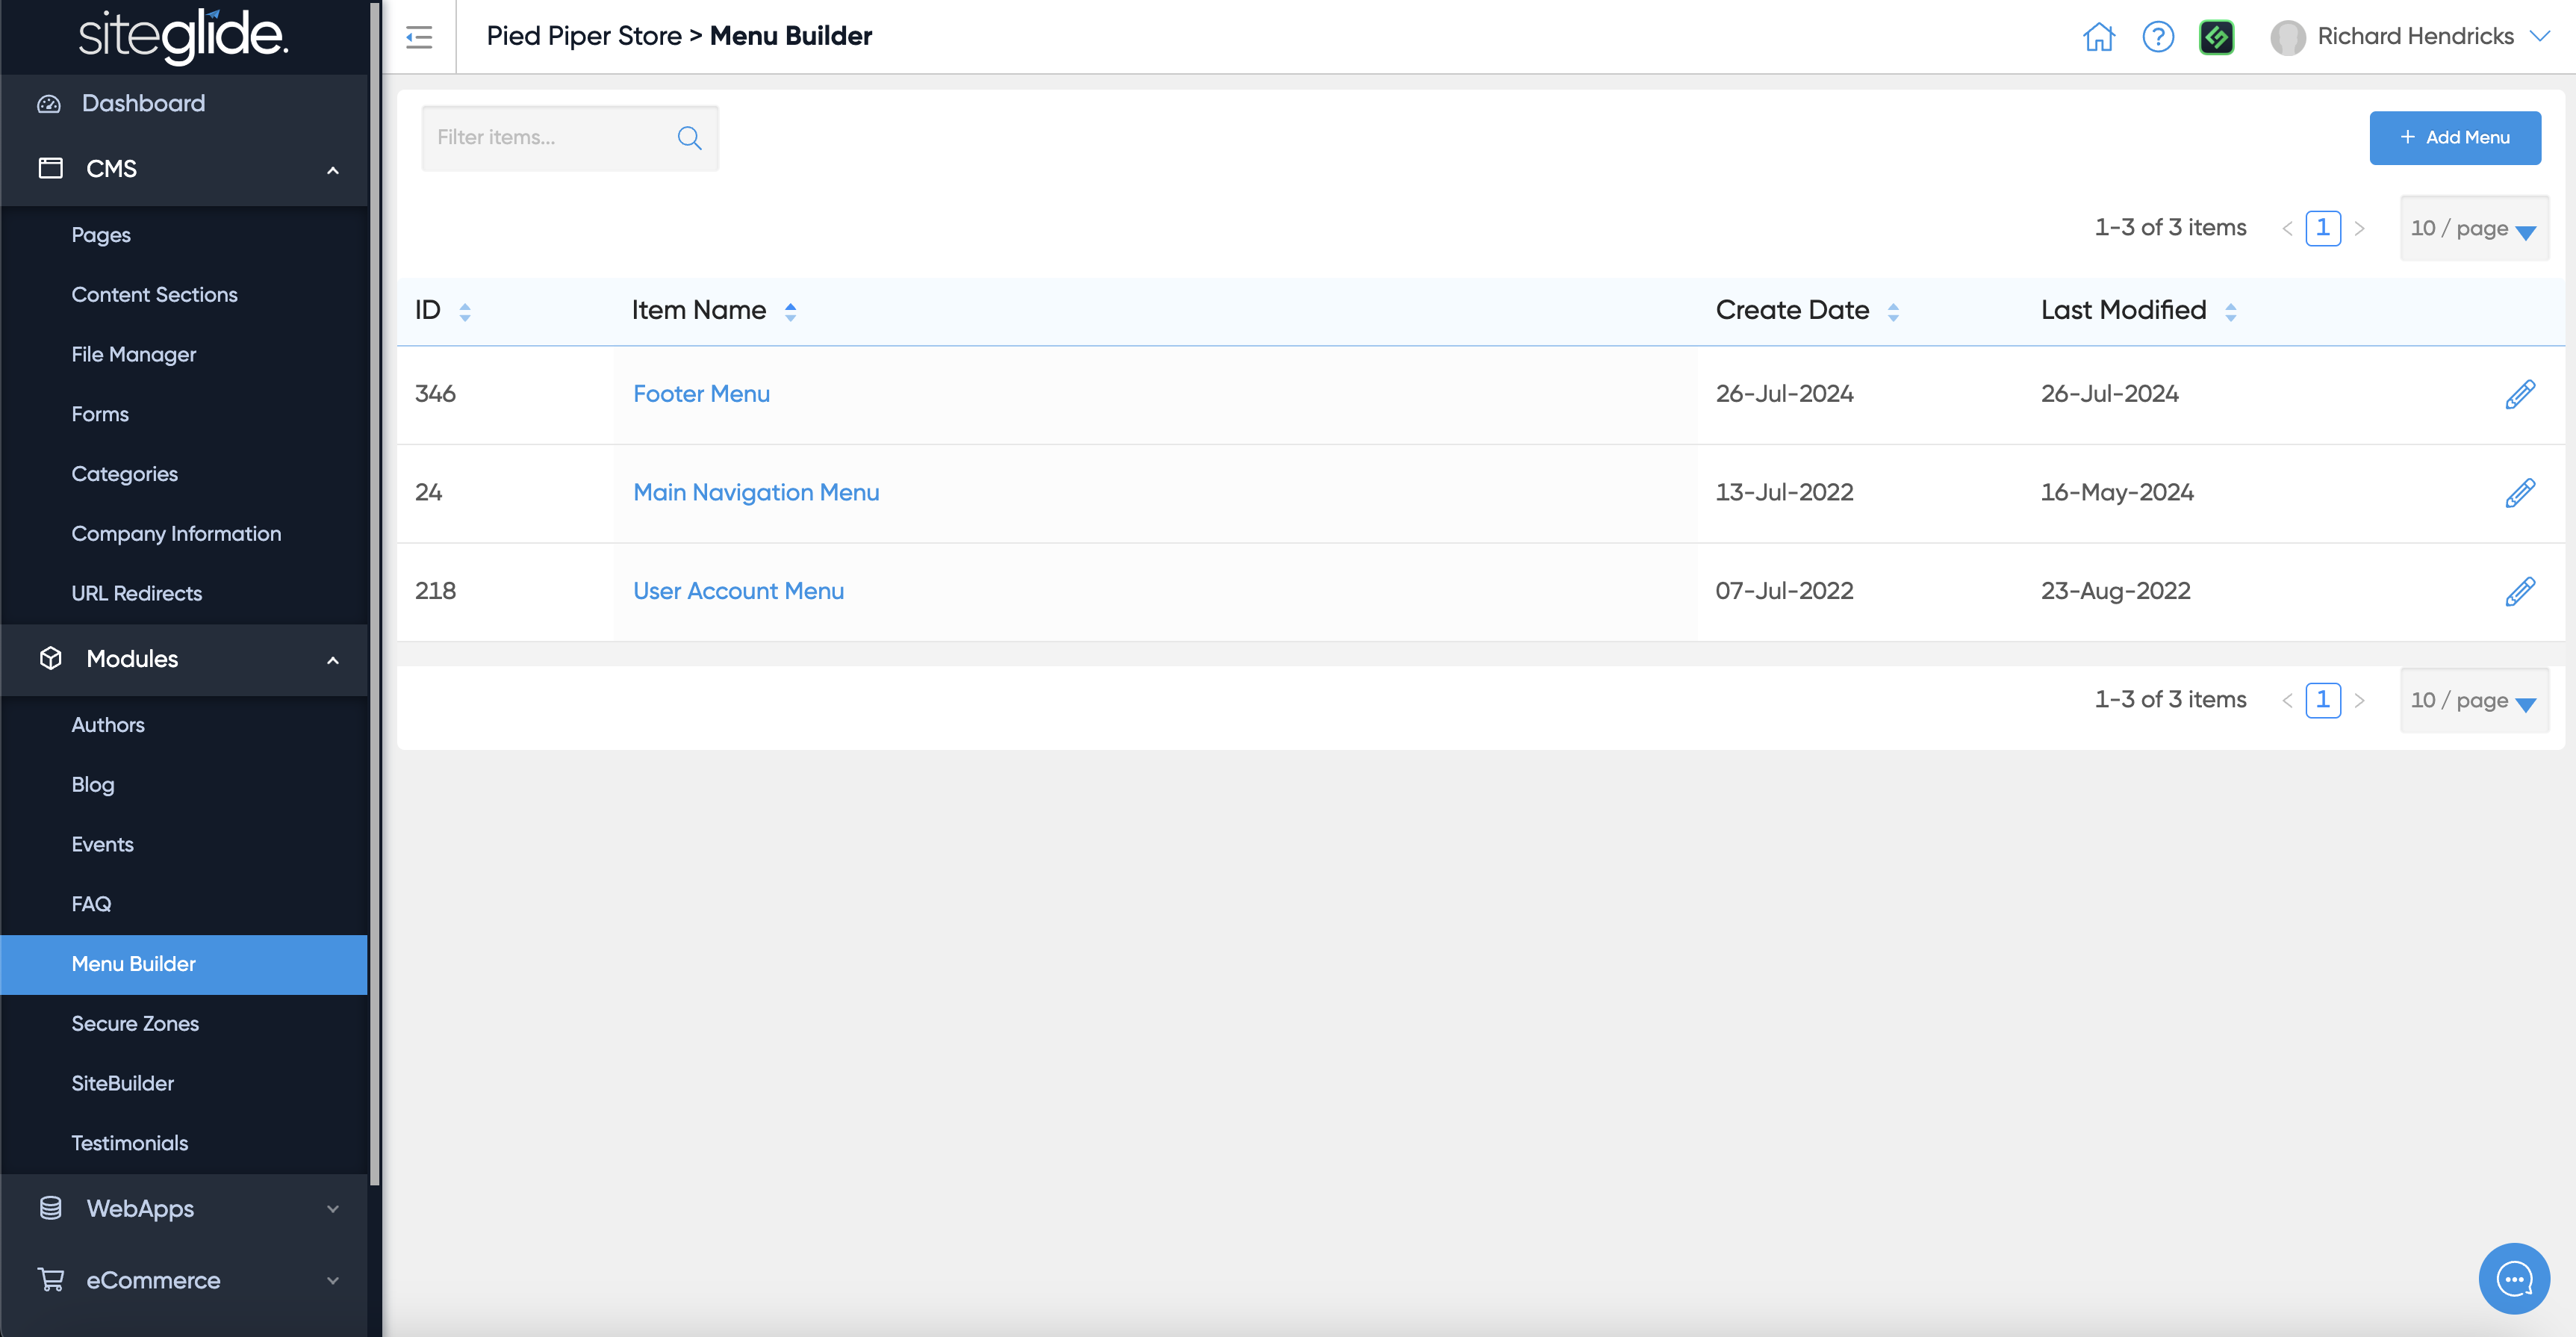2576x1337 pixels.
Task: Click the home icon in the header
Action: [2098, 37]
